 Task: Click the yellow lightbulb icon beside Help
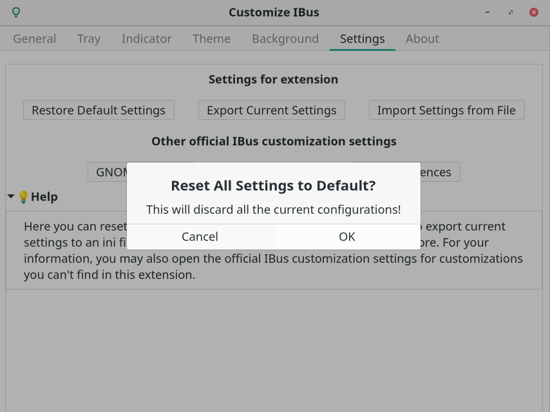click(23, 197)
